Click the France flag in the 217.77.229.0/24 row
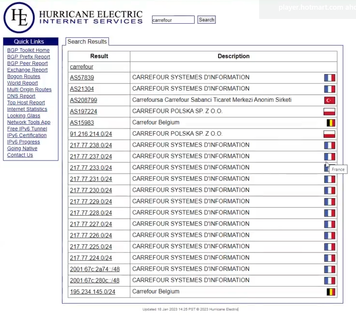Screen dimensions: 356x318 tap(329, 202)
